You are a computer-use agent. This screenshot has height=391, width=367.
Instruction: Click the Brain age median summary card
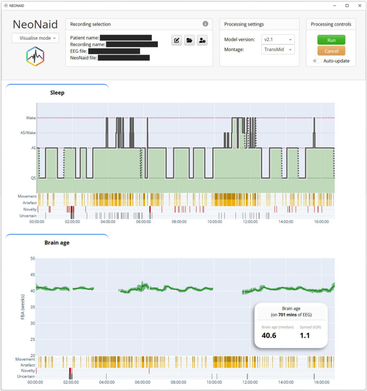coord(291,325)
